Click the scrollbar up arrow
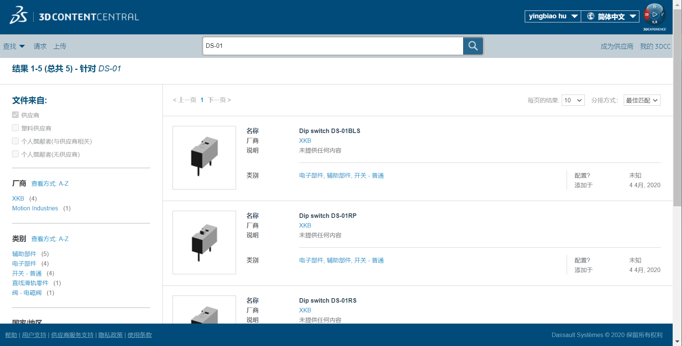This screenshot has height=346, width=682. point(677,4)
